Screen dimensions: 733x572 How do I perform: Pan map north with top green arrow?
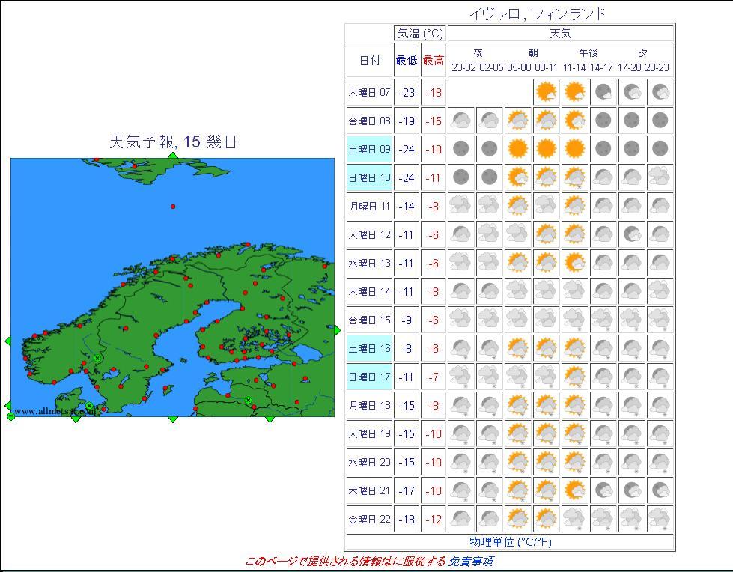(173, 156)
